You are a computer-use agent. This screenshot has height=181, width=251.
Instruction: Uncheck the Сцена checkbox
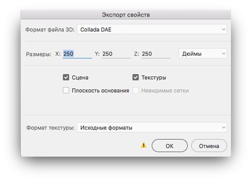(x=66, y=77)
